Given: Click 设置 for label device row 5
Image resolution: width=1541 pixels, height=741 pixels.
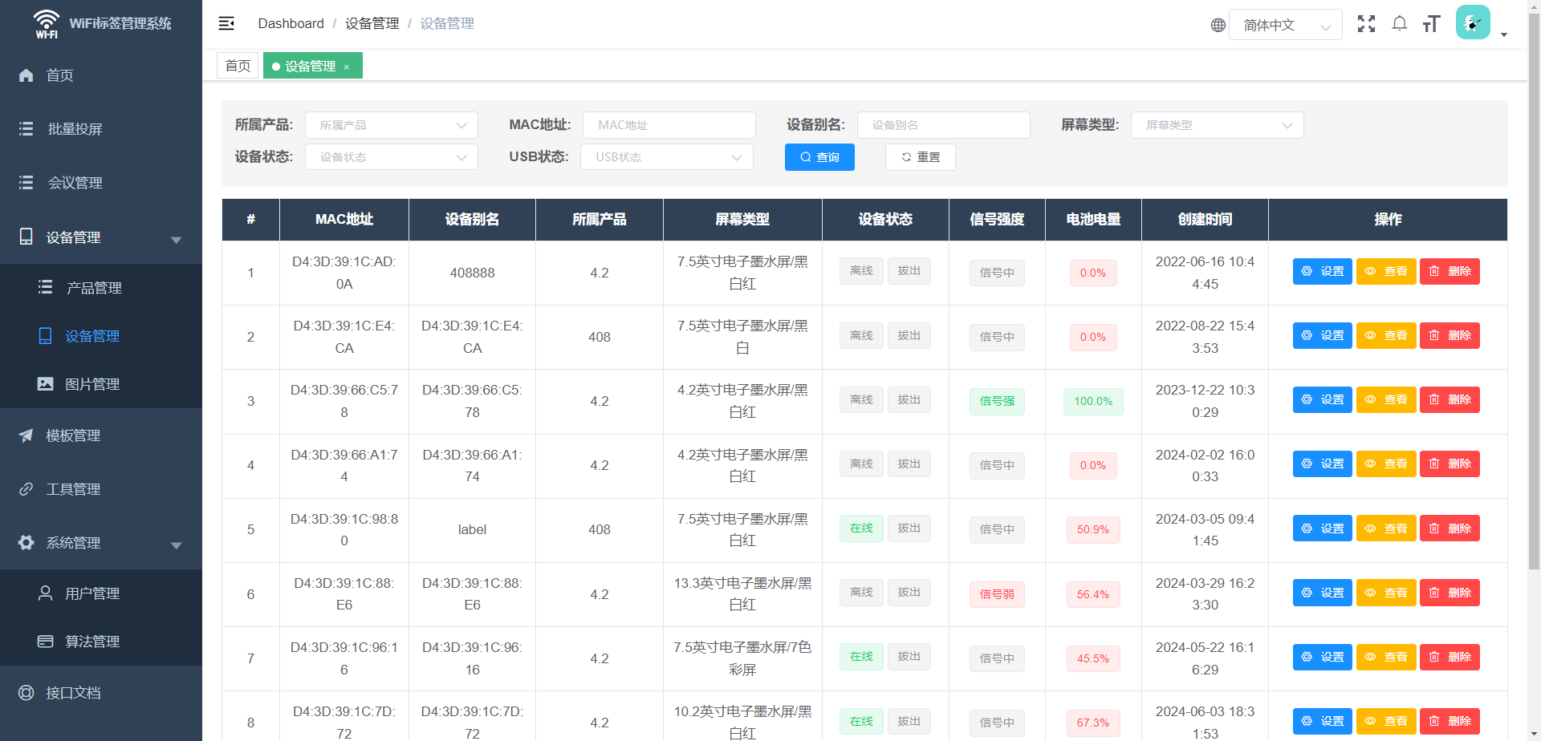Looking at the screenshot, I should tap(1323, 528).
